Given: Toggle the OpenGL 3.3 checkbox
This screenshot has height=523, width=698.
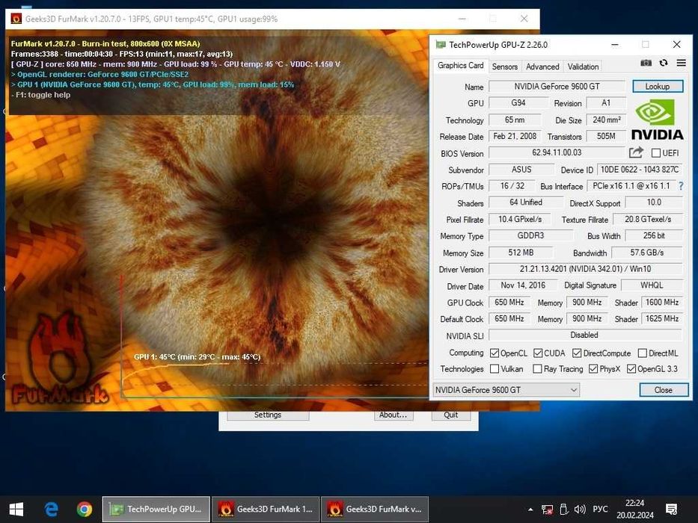Looking at the screenshot, I should pyautogui.click(x=631, y=369).
